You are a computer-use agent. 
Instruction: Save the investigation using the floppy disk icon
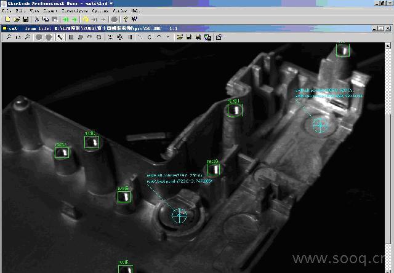(25, 19)
